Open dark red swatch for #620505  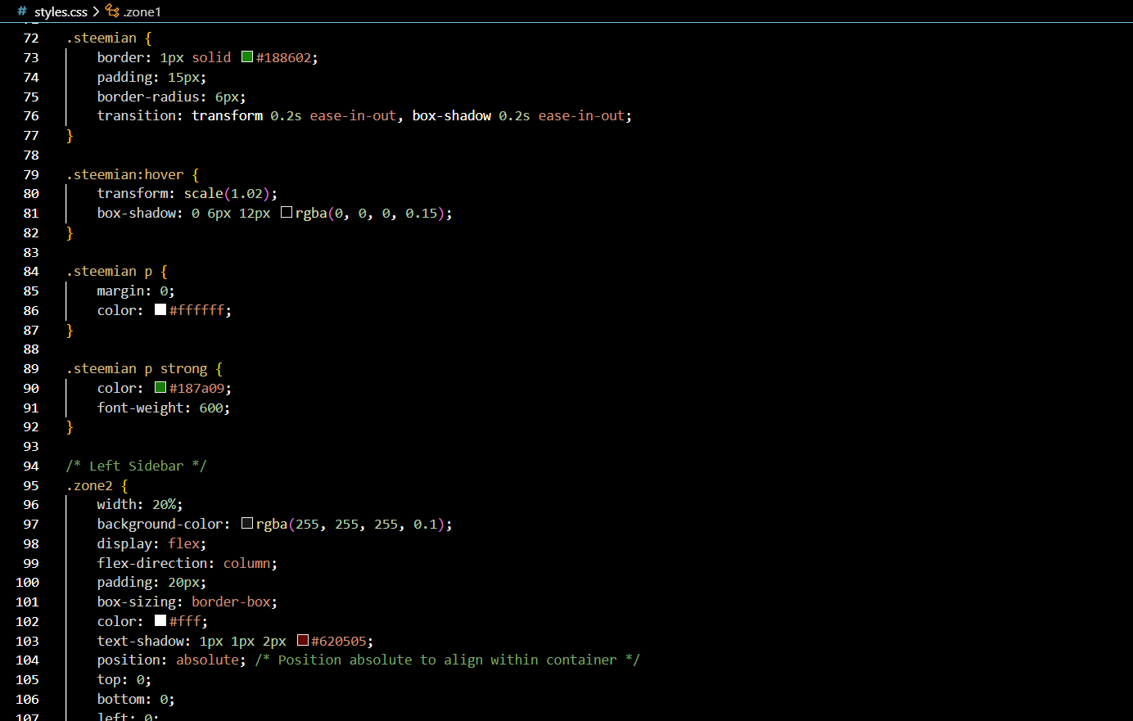tap(303, 641)
